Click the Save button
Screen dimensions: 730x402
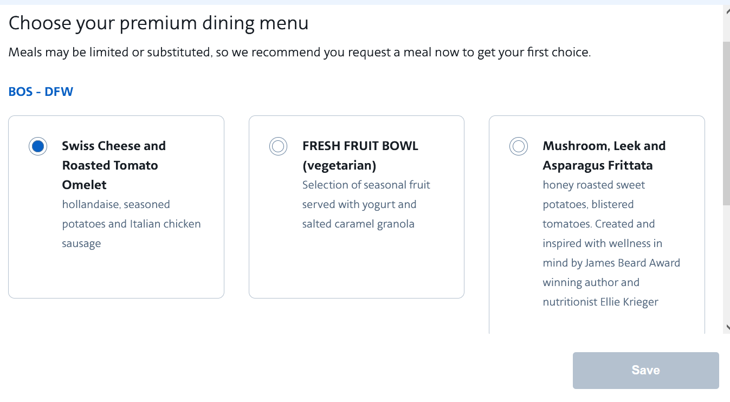coord(645,370)
